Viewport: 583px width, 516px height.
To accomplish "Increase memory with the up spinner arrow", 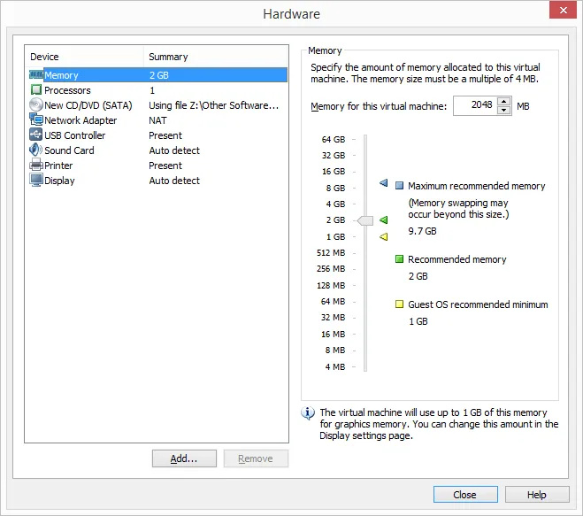I will [x=504, y=102].
